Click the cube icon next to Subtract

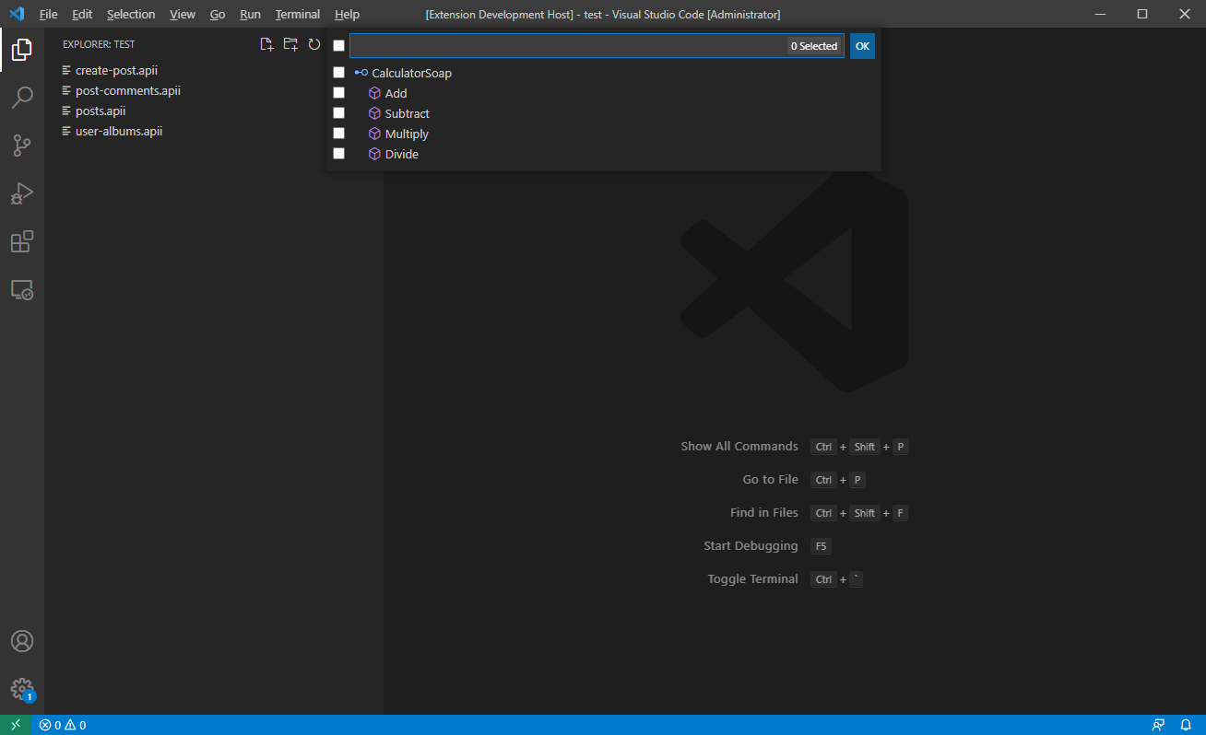coord(374,113)
